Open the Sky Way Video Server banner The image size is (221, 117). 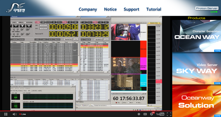(x=197, y=68)
